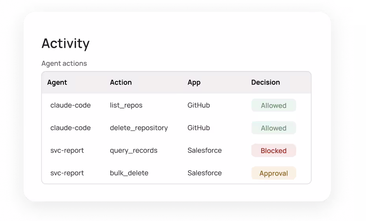Click the Approval badge for bulk_delete
379x221 pixels.
274,173
